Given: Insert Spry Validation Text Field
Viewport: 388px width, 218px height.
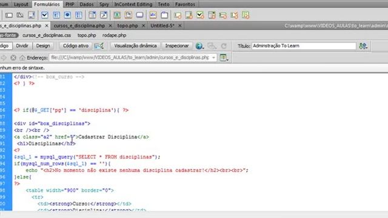Looking at the screenshot, I should [x=178, y=15].
